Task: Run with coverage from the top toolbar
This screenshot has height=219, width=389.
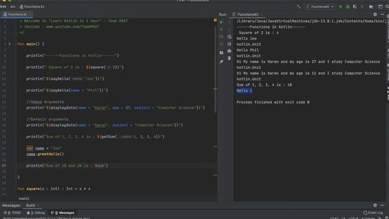Action: 355,7
